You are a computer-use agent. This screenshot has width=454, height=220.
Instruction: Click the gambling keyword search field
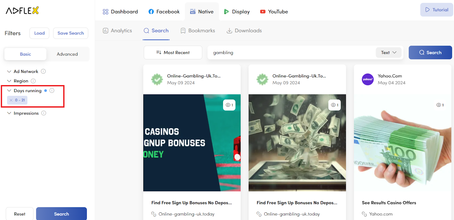point(289,53)
